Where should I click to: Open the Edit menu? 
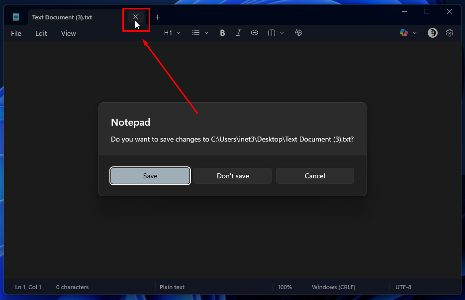coord(41,33)
